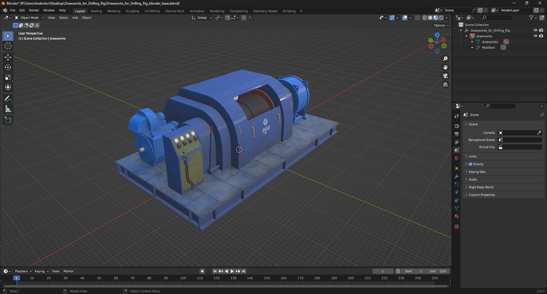Screen dimensions: 547x294
Task: Open the Object Mode dropdown
Action: (x=29, y=18)
